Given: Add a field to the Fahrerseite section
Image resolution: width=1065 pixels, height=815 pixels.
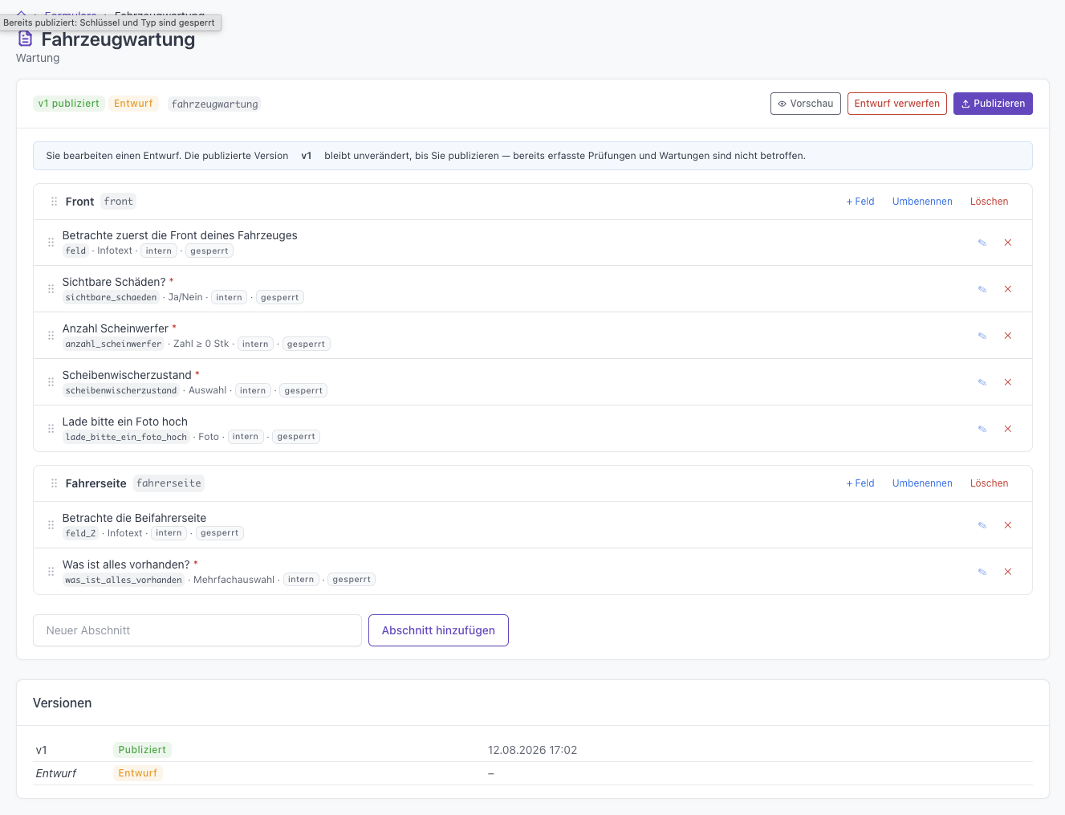Looking at the screenshot, I should coord(860,483).
